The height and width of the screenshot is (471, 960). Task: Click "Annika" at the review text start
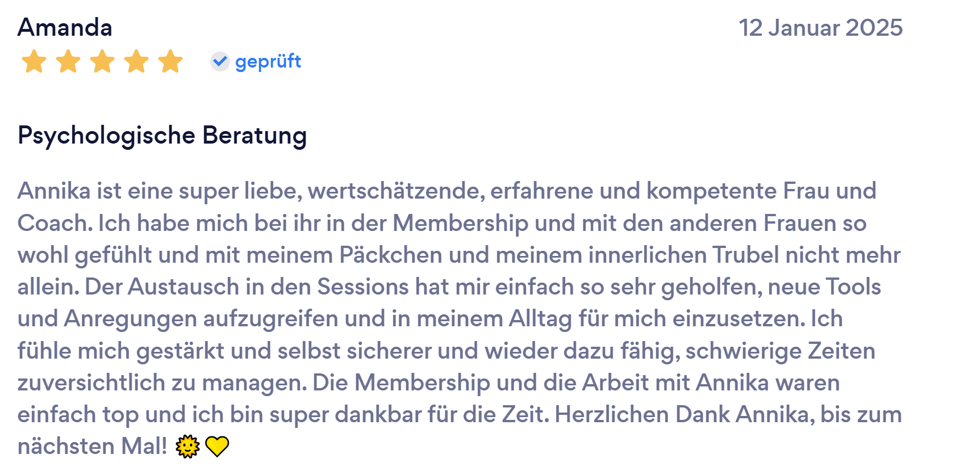53,191
